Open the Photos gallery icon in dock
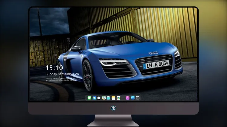 [118, 98]
